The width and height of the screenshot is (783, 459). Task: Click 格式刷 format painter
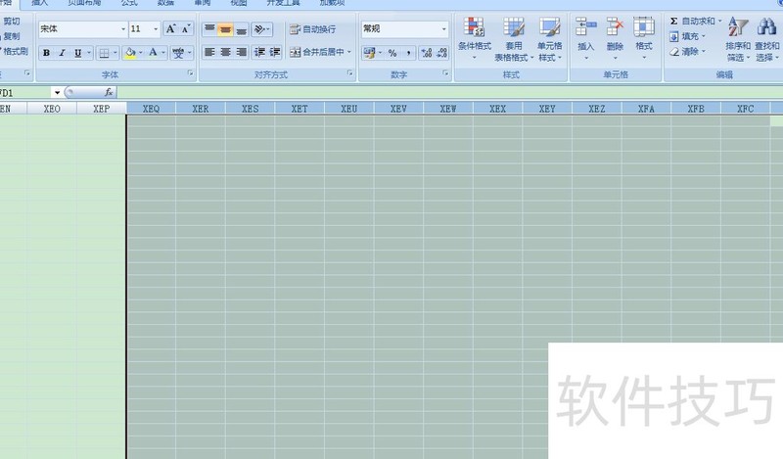pos(15,51)
